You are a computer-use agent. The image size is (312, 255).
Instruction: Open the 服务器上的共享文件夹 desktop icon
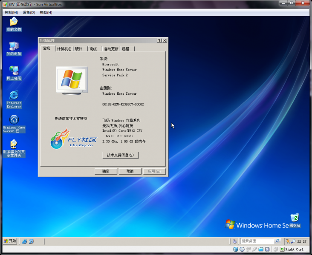pyautogui.click(x=14, y=148)
